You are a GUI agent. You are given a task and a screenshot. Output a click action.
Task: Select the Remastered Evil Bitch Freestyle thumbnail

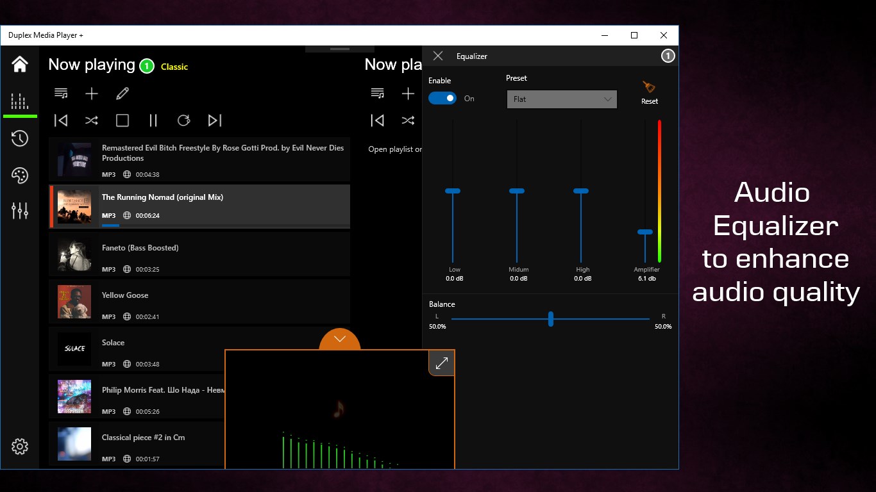[74, 160]
